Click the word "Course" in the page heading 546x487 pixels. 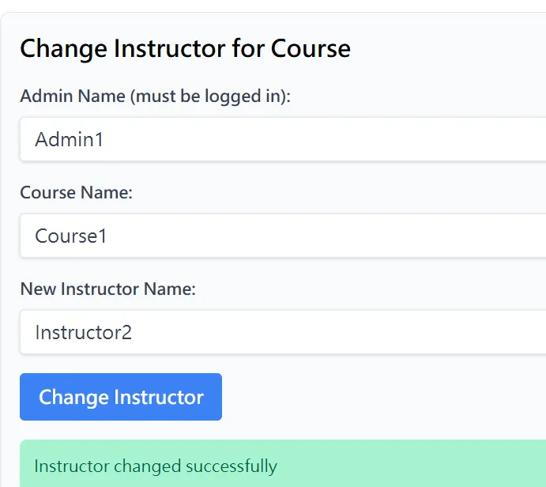[x=311, y=48]
